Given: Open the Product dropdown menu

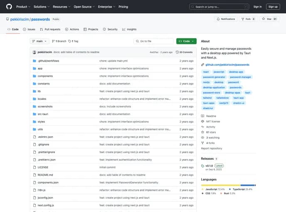Looking at the screenshot, I should pyautogui.click(x=23, y=7).
